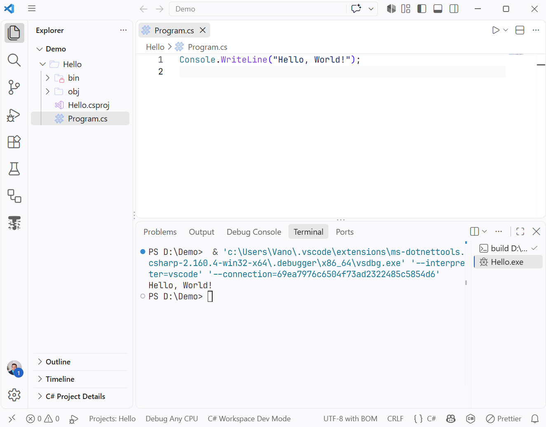Open terminal panel More Actions ellipsis
This screenshot has height=427, width=546.
click(x=499, y=231)
